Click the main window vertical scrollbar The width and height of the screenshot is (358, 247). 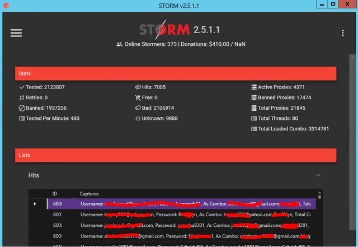tap(352, 142)
